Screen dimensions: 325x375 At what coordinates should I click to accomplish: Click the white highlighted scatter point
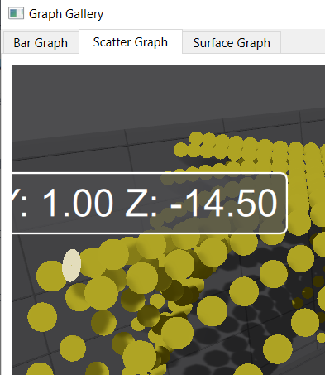(71, 265)
